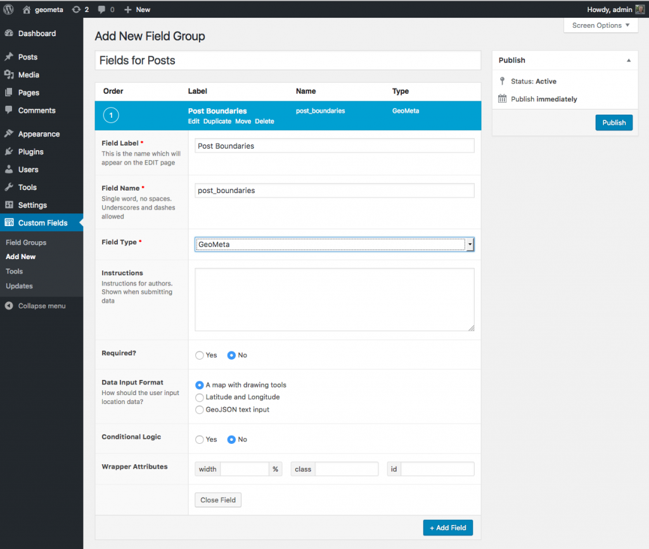649x549 pixels.
Task: Select Yes for Required
Action: 200,355
